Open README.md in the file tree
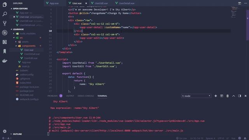Viewport: 249px width, 140px height. coord(26,95)
